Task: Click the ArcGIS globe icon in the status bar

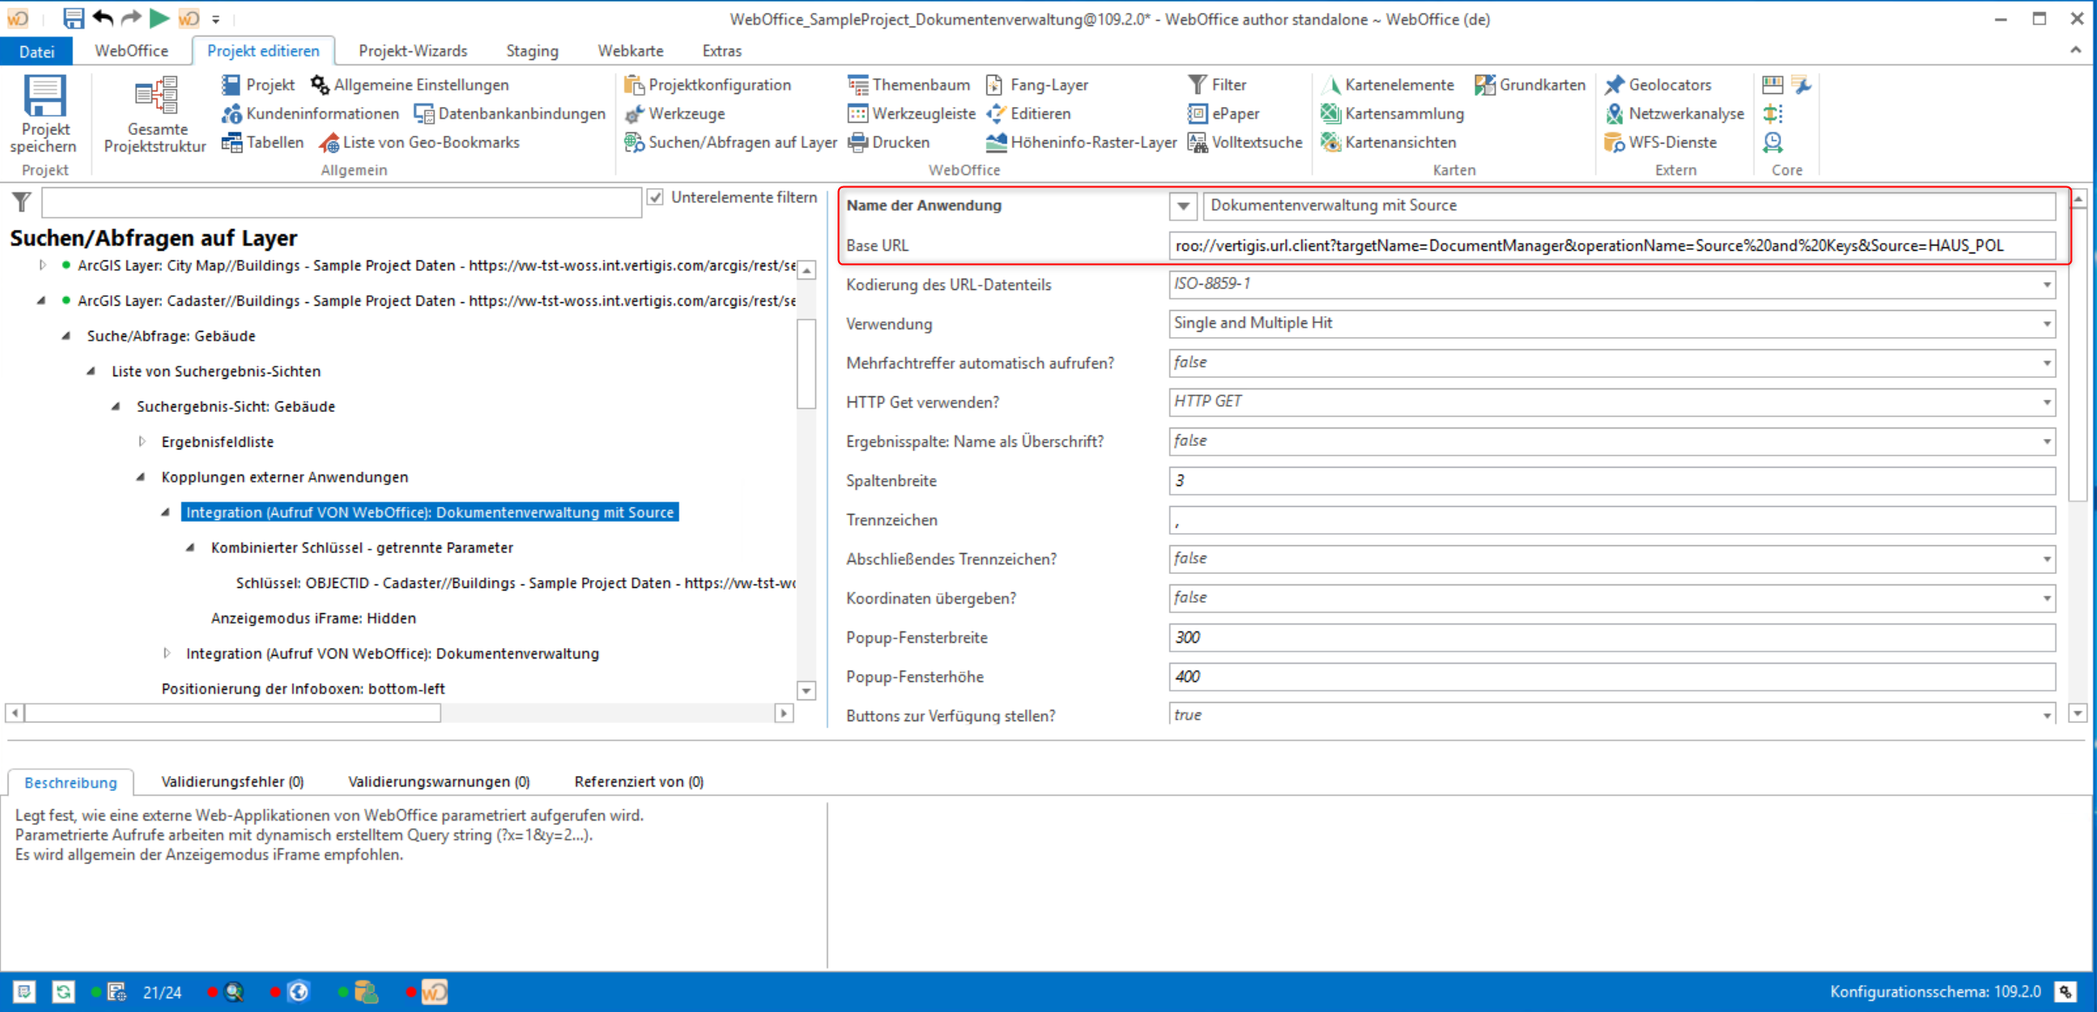Action: tap(298, 991)
